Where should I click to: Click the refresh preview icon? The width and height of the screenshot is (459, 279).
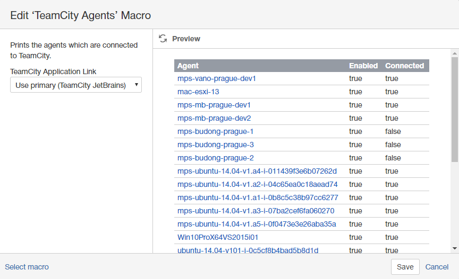(163, 39)
